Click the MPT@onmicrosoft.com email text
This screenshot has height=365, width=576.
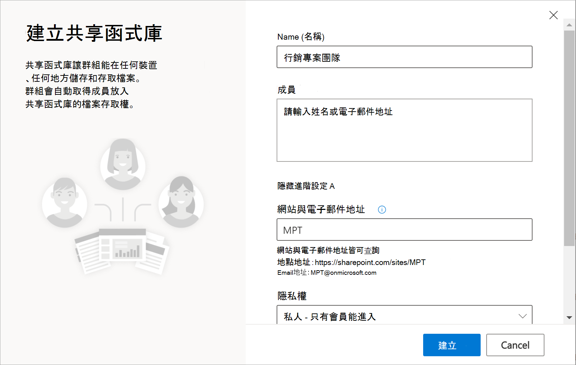click(x=343, y=273)
